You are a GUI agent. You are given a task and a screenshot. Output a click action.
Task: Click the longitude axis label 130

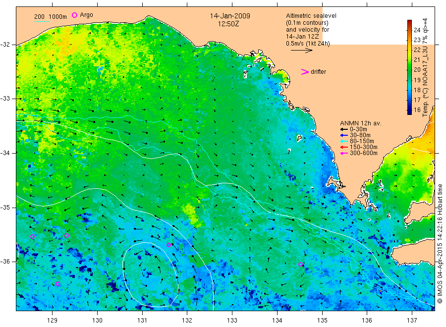click(x=97, y=321)
